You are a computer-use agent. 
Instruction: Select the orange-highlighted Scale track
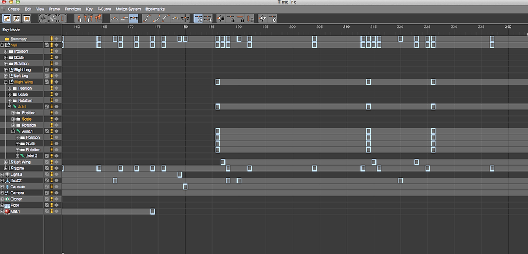(x=26, y=119)
